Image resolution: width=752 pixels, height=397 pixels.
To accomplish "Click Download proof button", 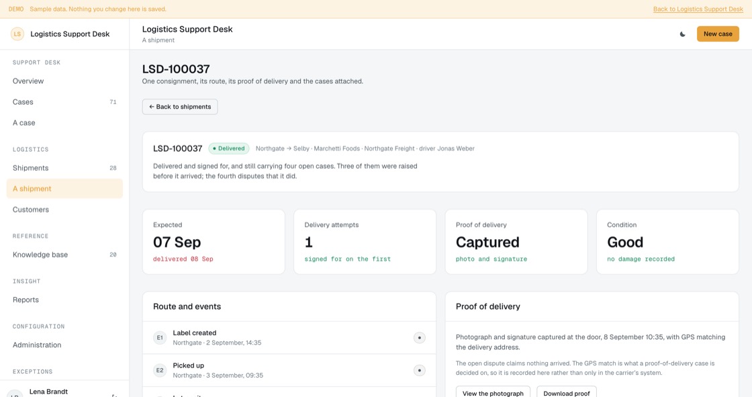I will coord(567,392).
